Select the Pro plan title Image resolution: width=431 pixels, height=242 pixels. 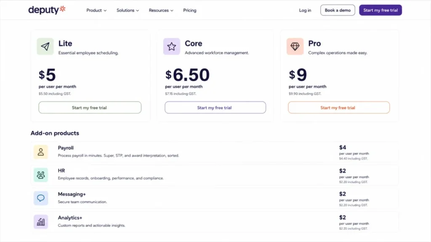click(x=314, y=43)
